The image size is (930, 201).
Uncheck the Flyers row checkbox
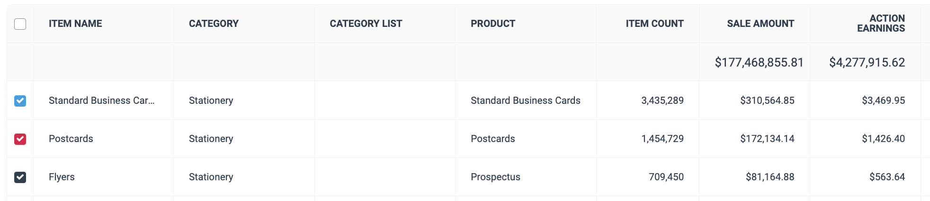tap(20, 177)
